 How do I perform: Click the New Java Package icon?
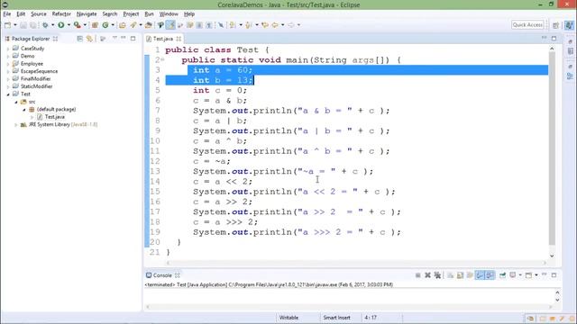click(95, 25)
